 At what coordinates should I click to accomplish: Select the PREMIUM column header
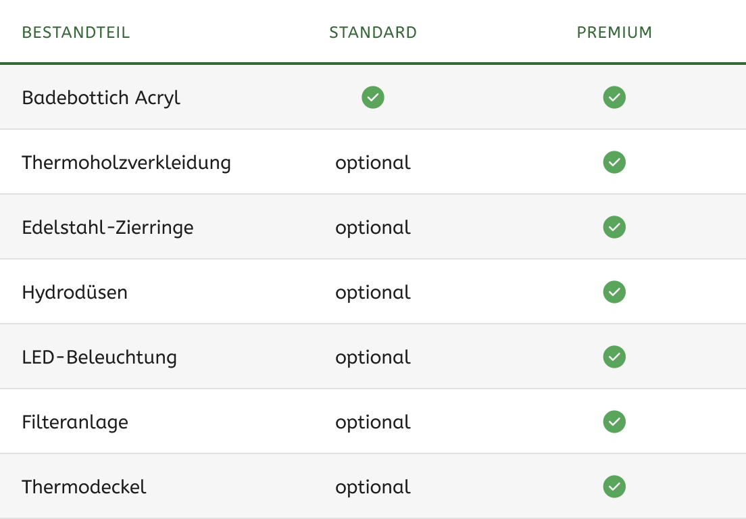tap(614, 32)
